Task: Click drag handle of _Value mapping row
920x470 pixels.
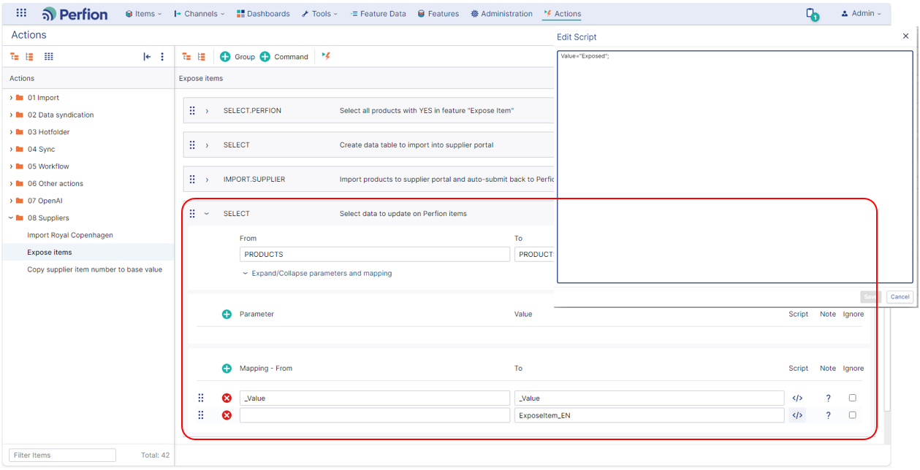Action: point(201,398)
